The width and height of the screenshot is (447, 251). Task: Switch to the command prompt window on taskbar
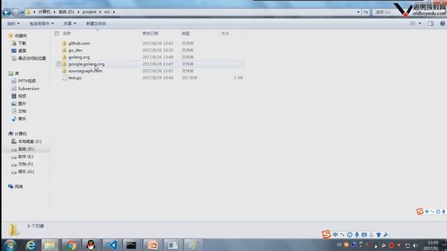point(131,245)
